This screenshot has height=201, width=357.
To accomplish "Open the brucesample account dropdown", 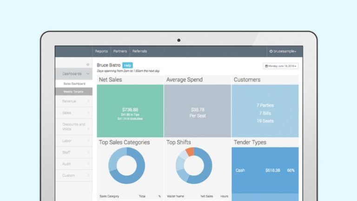I will coord(285,51).
